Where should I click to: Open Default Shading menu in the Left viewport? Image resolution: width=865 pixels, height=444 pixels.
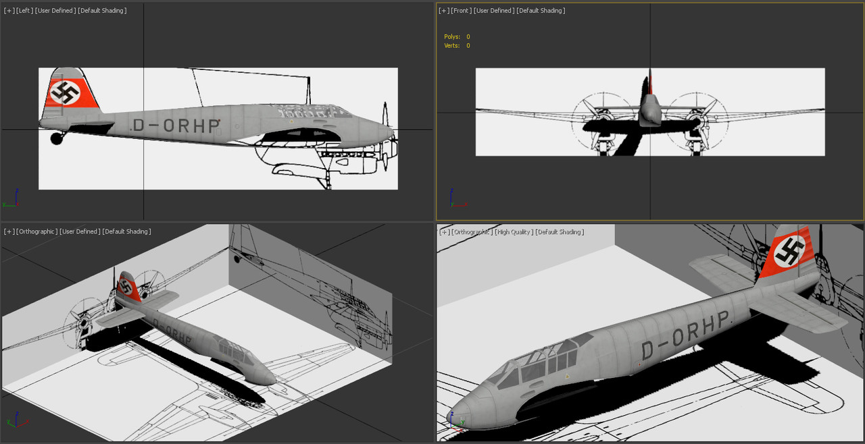point(102,11)
